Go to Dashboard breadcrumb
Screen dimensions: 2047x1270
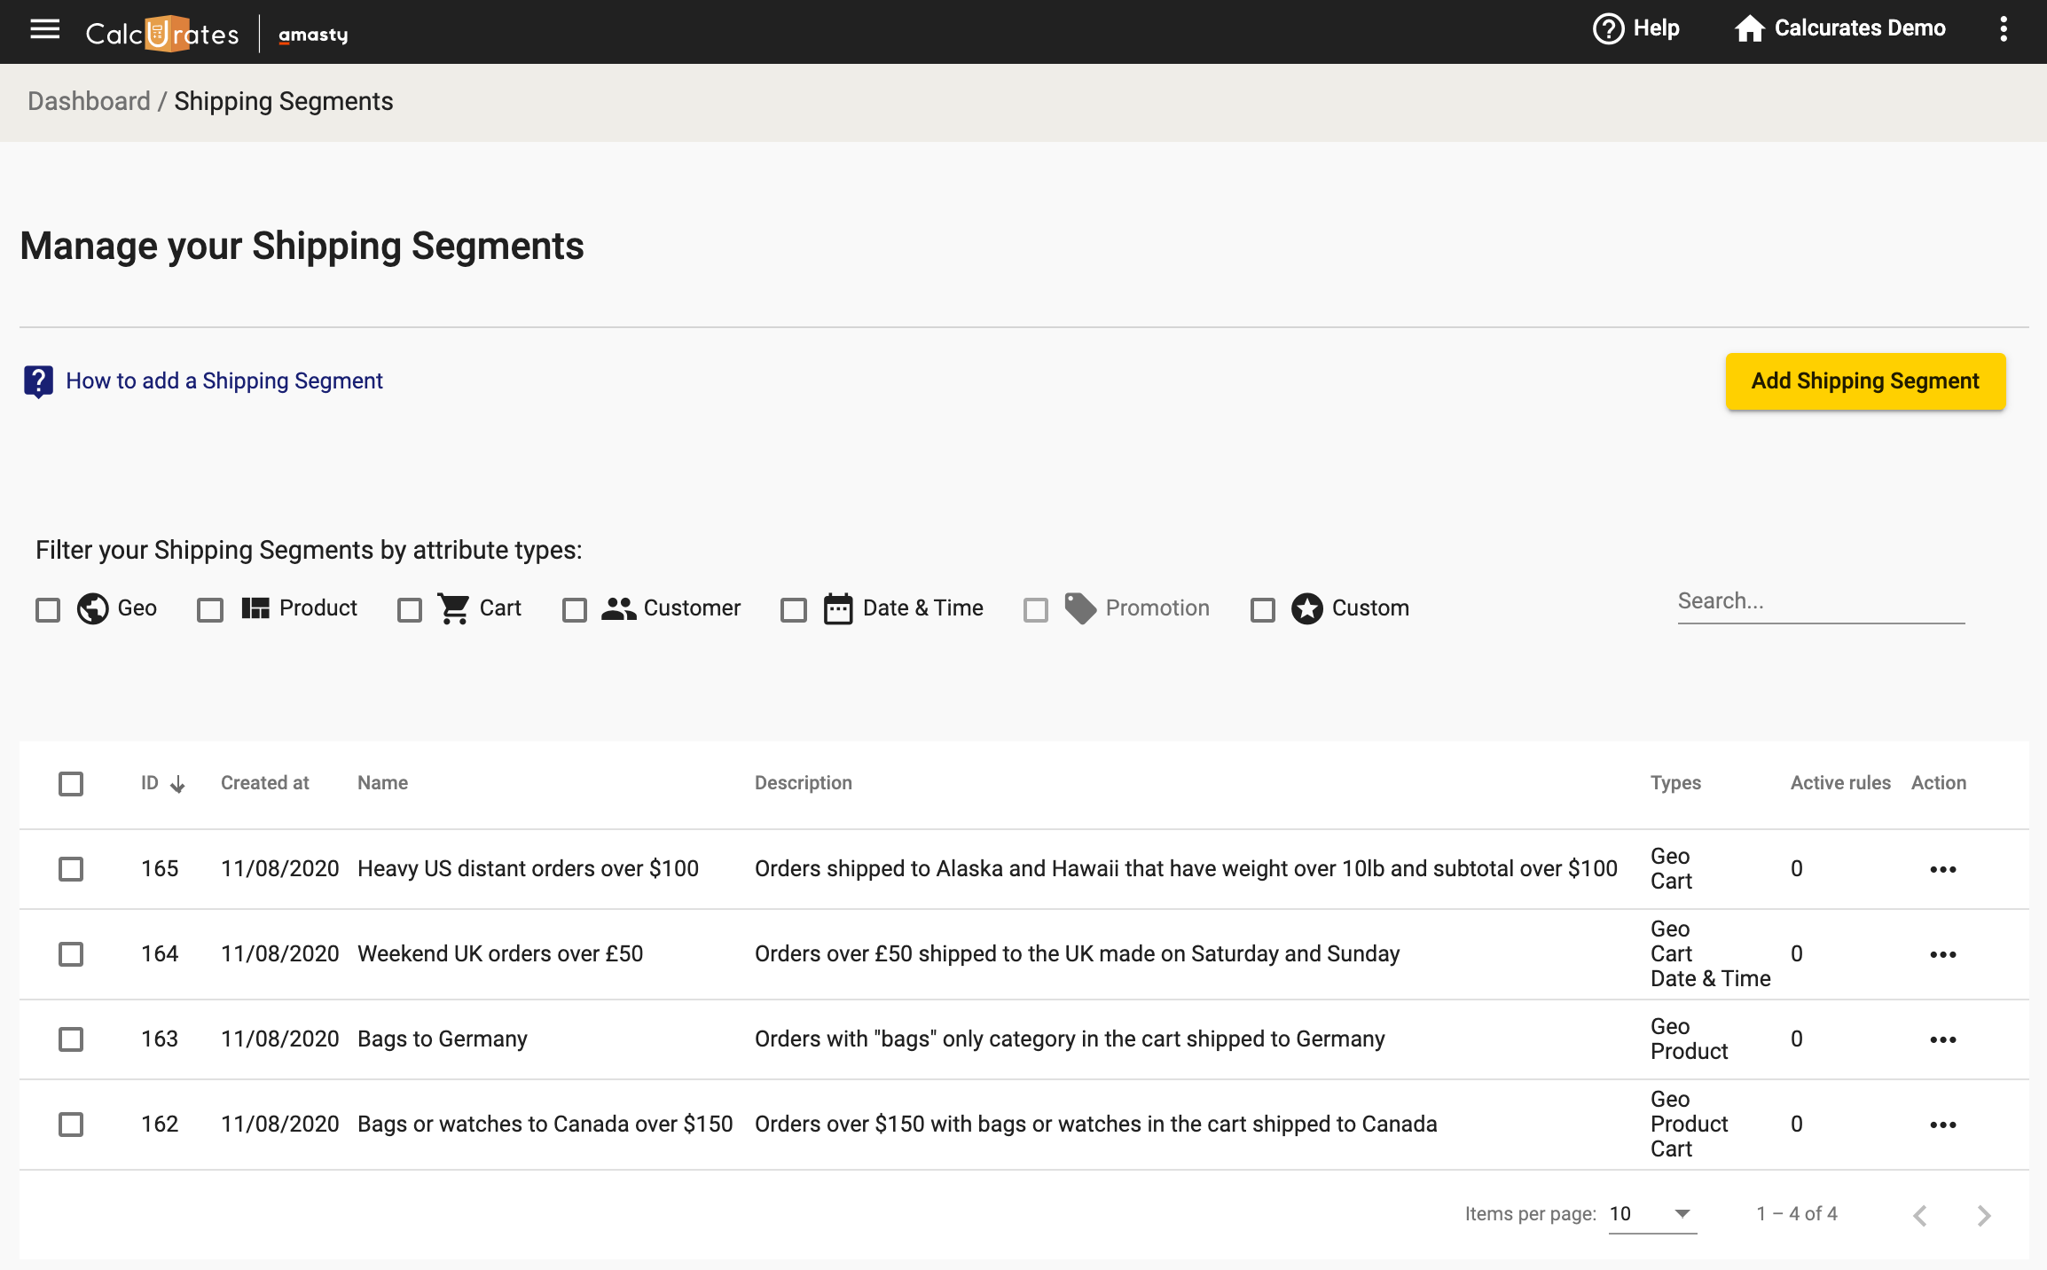89,101
